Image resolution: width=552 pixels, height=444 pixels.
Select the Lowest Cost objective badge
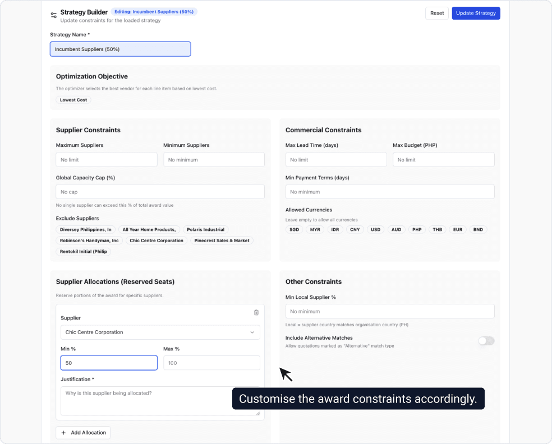click(73, 99)
